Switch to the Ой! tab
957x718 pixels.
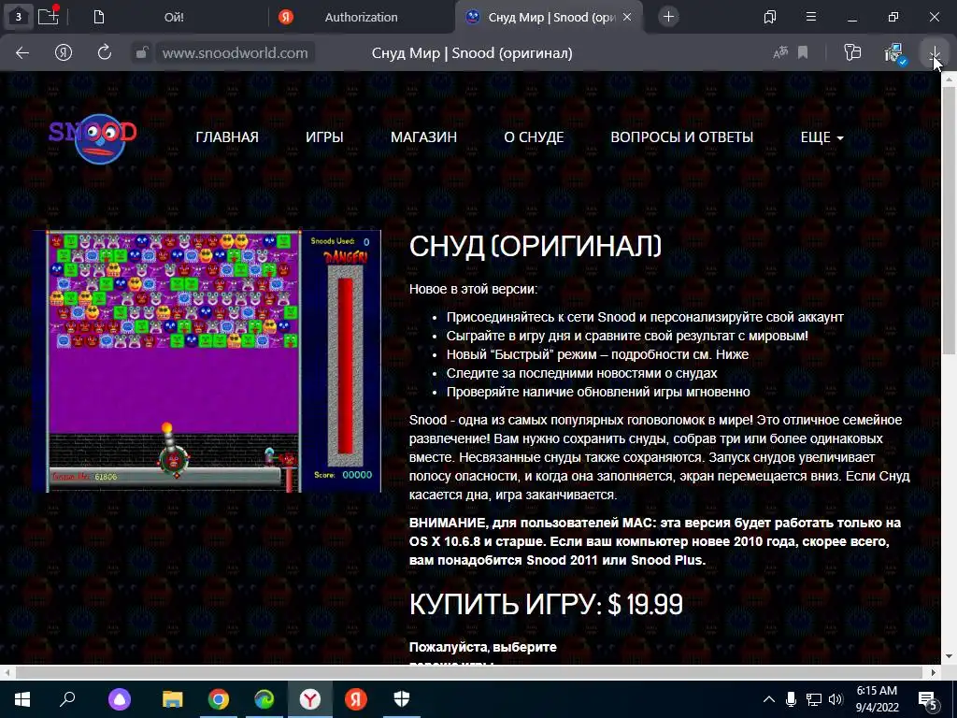[x=174, y=17]
